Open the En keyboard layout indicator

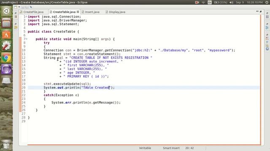click(210, 2)
